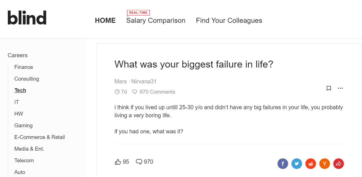Share post on Facebook

[283, 164]
